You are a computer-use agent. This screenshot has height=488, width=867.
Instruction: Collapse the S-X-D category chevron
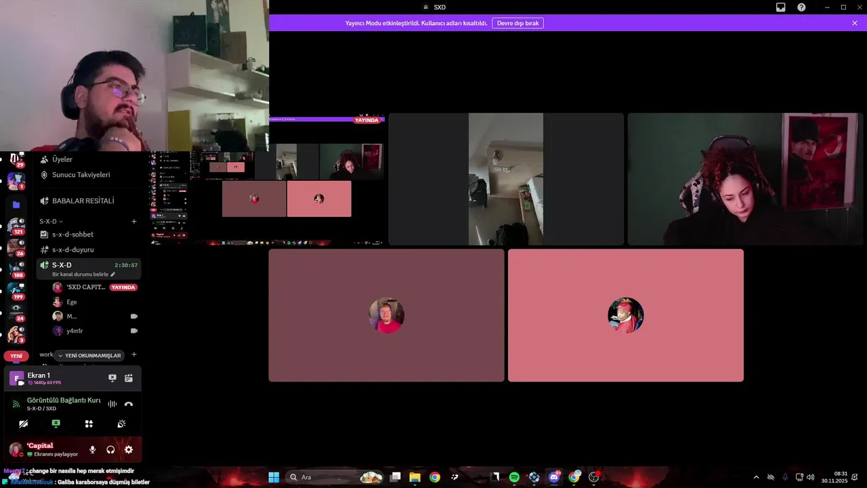(x=60, y=222)
